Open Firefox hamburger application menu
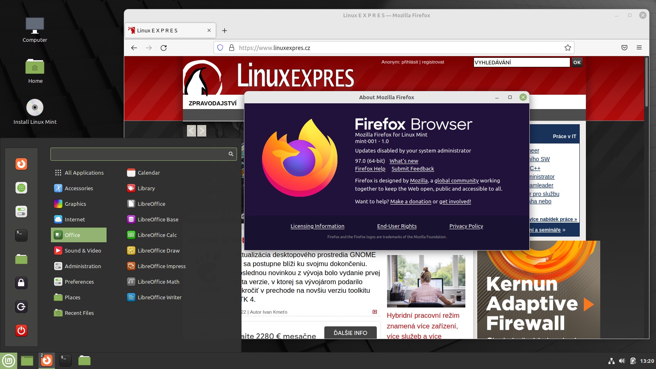The height and width of the screenshot is (369, 656). click(x=639, y=48)
